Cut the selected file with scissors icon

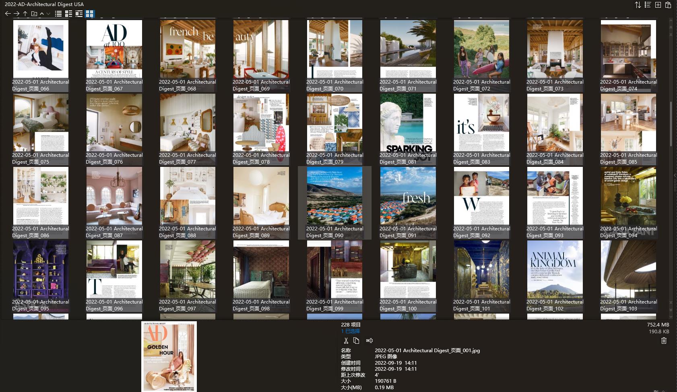click(x=346, y=341)
